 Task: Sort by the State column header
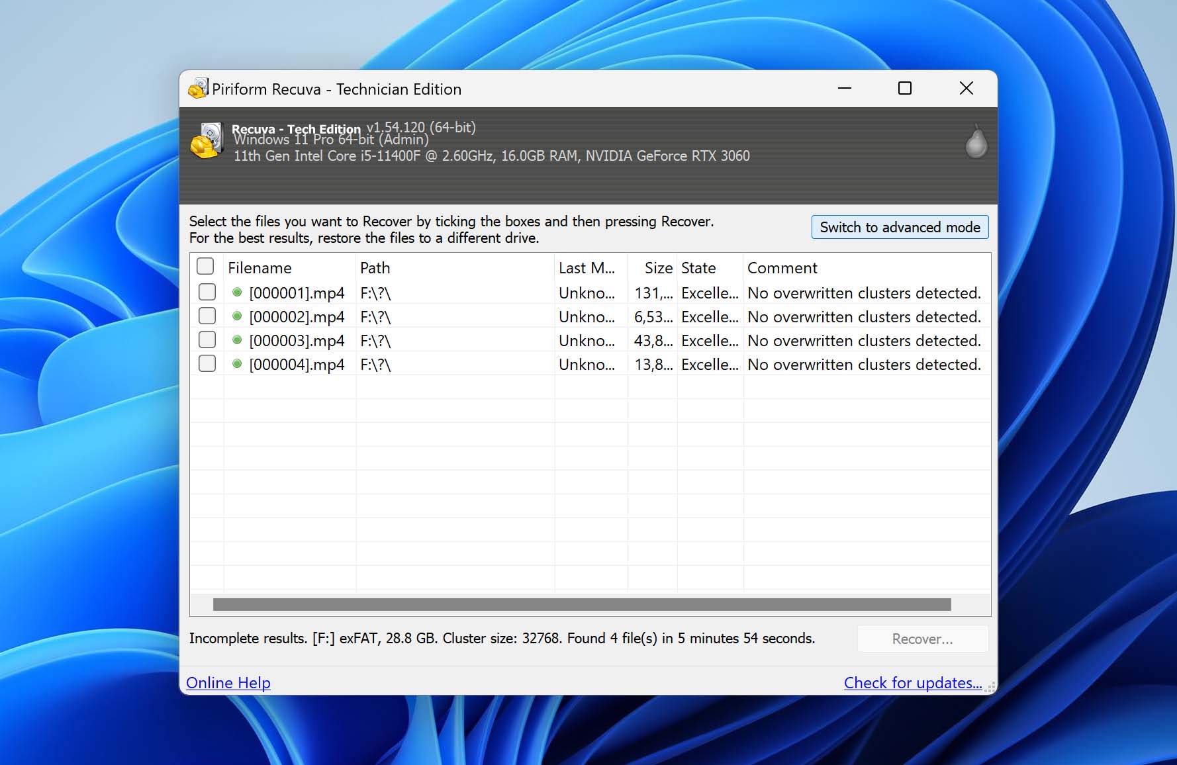coord(710,267)
